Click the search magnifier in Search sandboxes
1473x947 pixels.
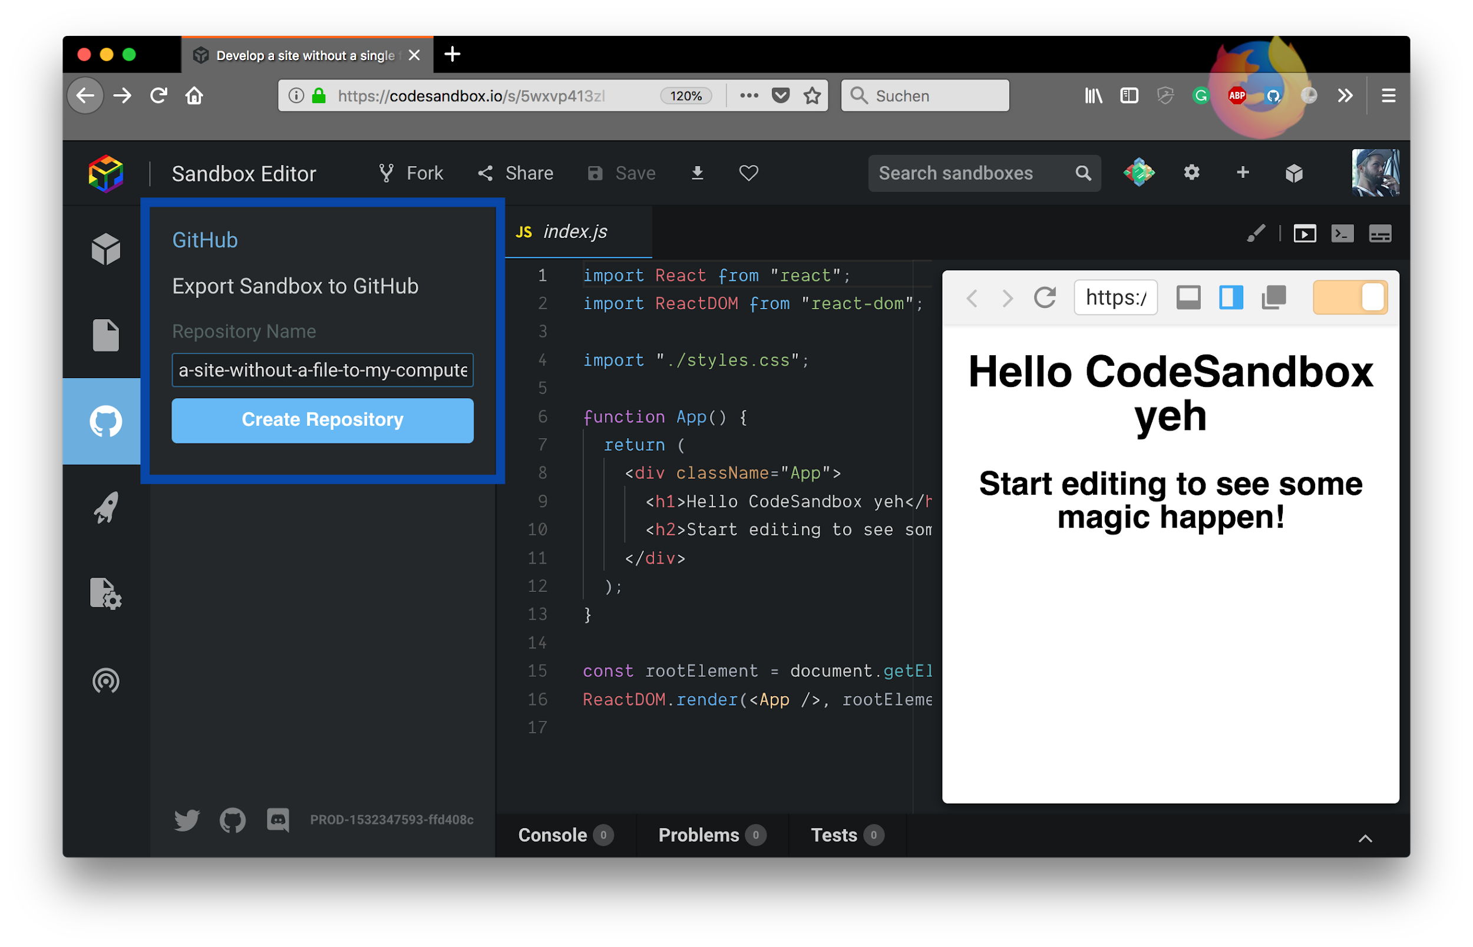1083,173
